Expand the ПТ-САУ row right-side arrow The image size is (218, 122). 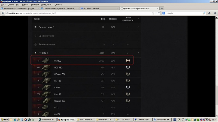tap(139, 53)
